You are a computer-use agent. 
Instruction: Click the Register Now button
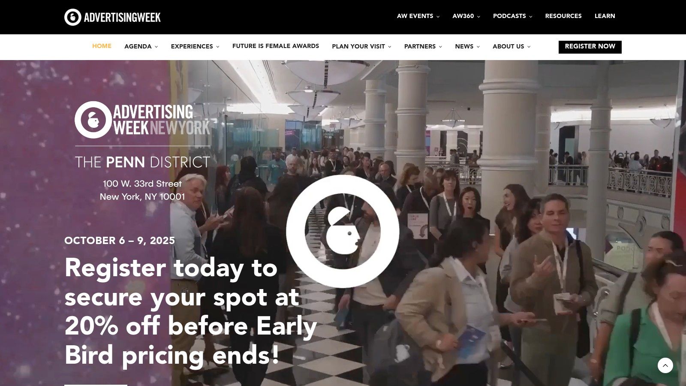click(590, 47)
